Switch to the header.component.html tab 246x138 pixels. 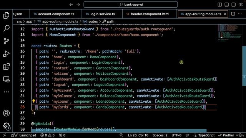click(150, 14)
